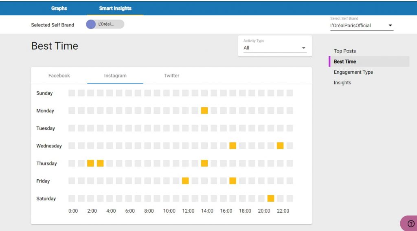Click Saturday 21:00 highlighted yellow square
Image resolution: width=417 pixels, height=231 pixels.
coord(271,198)
